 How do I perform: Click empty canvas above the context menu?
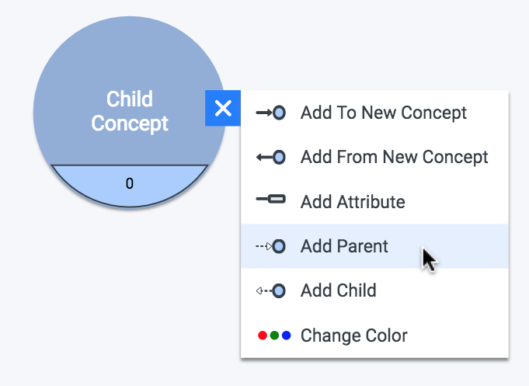coord(371,43)
